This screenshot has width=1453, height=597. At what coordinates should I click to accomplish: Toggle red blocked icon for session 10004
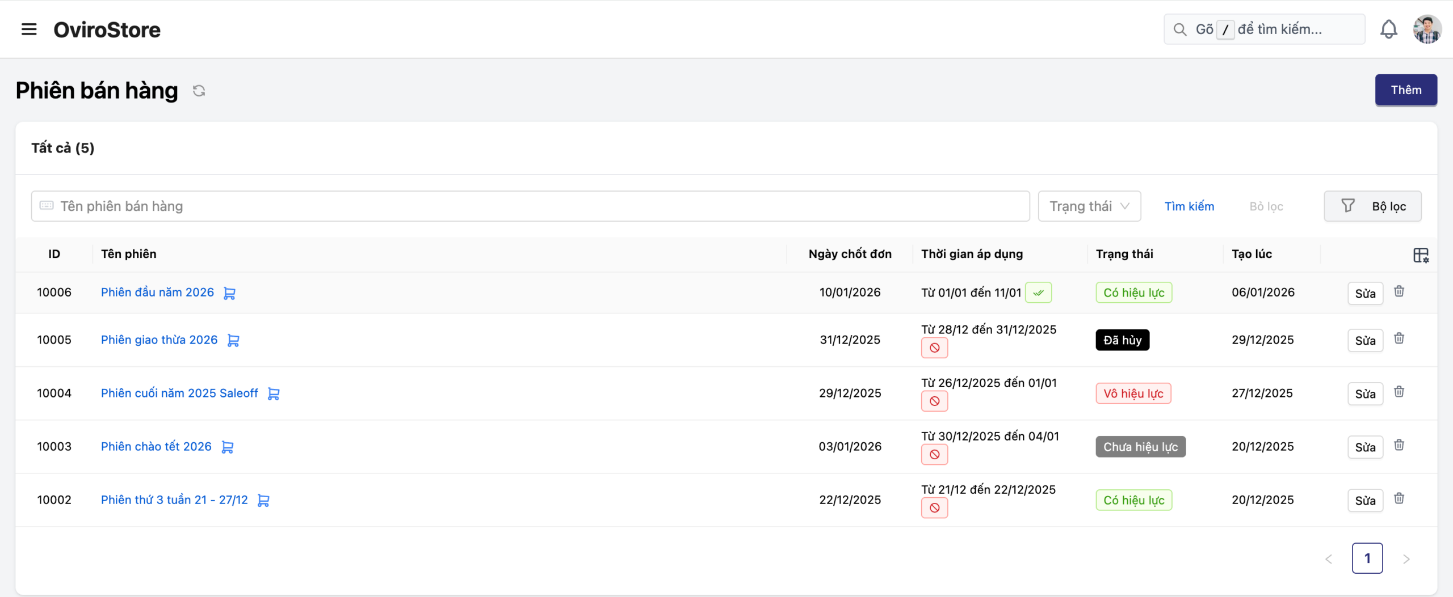point(934,401)
